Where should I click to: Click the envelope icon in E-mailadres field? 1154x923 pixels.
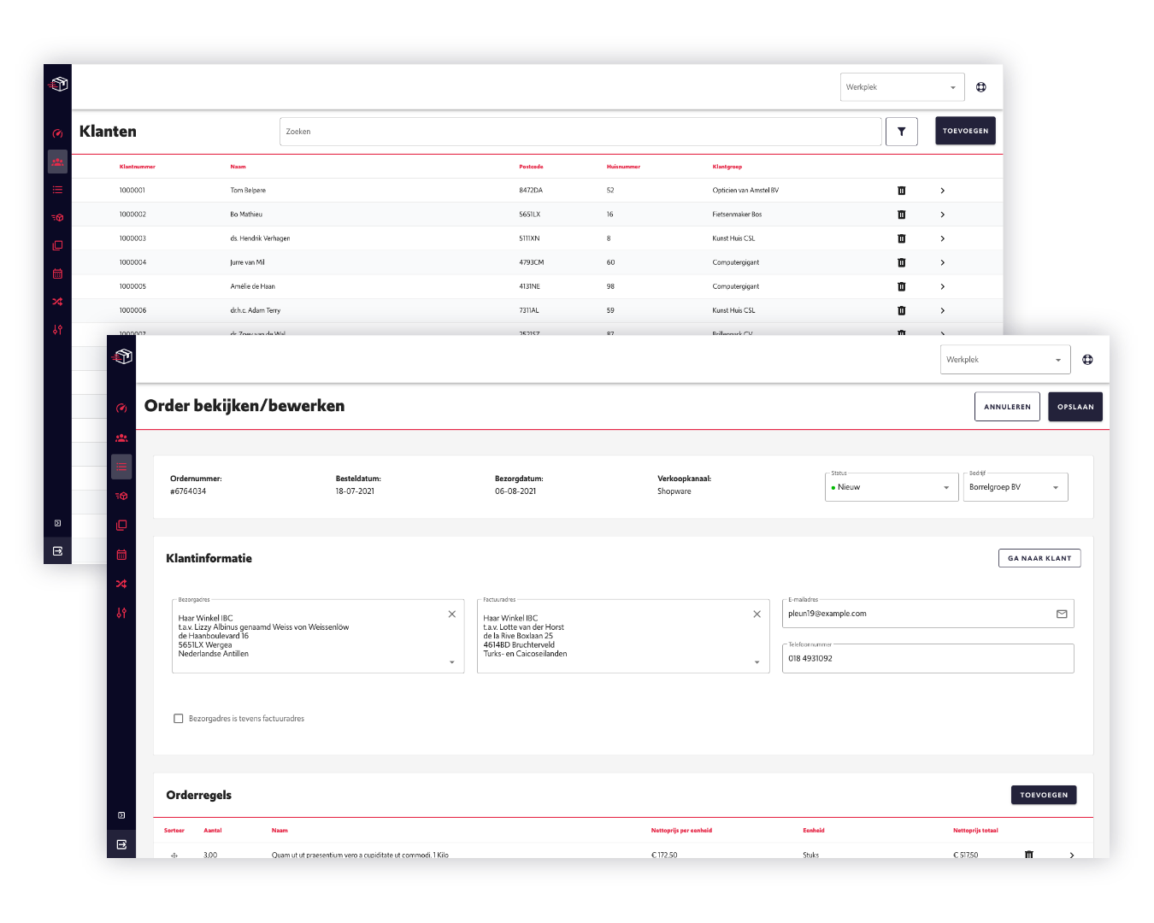tap(1062, 614)
